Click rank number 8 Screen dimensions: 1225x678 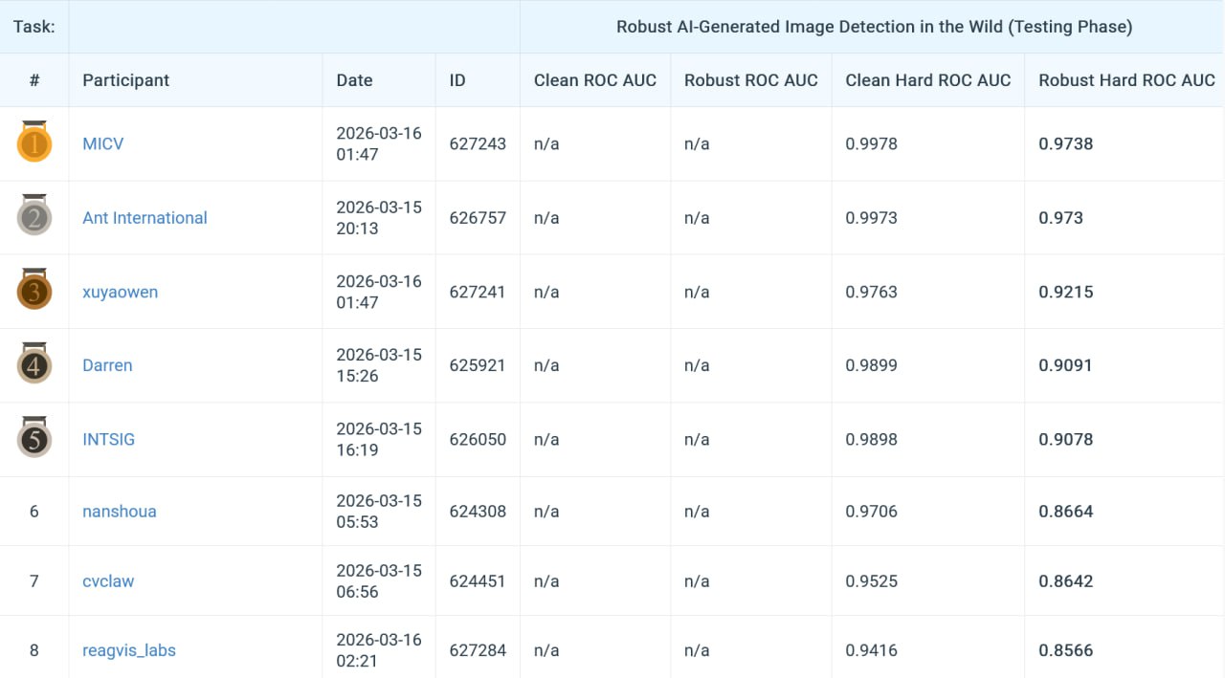click(34, 650)
